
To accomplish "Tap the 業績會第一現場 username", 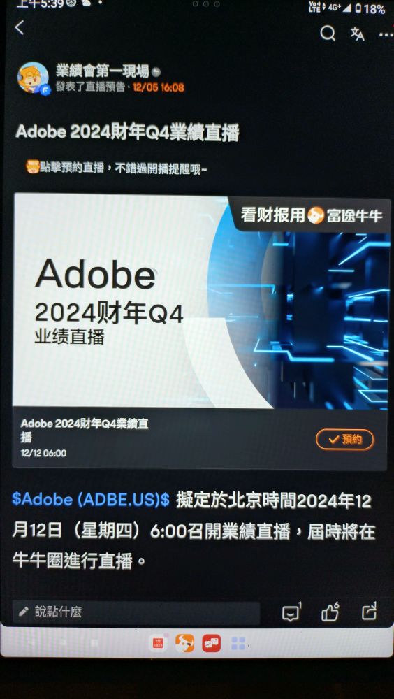I will point(103,71).
